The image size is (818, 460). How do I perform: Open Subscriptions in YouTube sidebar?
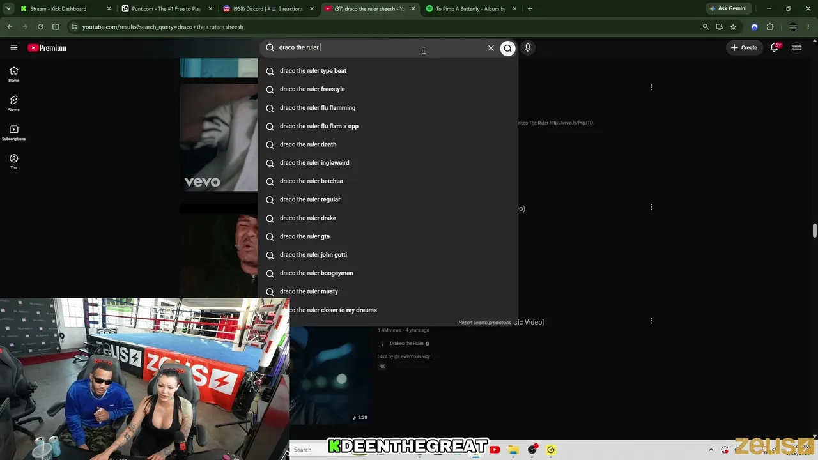[x=13, y=132]
